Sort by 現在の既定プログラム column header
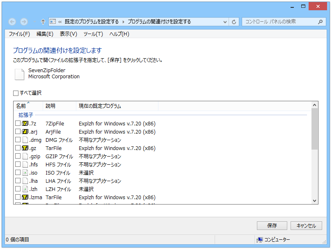The height and width of the screenshot is (250, 332). [x=117, y=106]
